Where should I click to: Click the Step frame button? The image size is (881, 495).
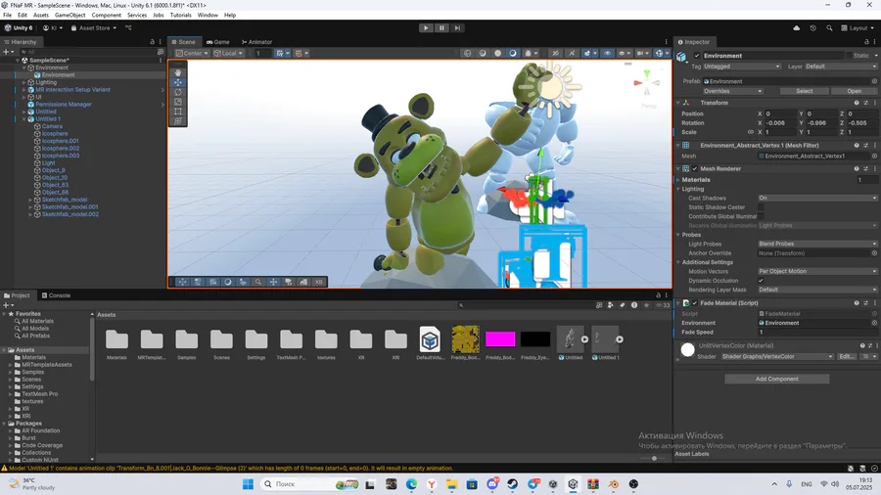pyautogui.click(x=457, y=27)
